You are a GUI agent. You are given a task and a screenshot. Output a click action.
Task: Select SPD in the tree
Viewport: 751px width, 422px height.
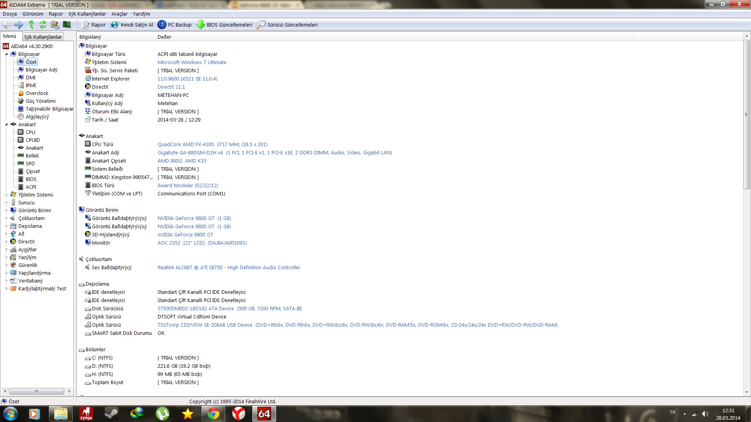[x=30, y=163]
